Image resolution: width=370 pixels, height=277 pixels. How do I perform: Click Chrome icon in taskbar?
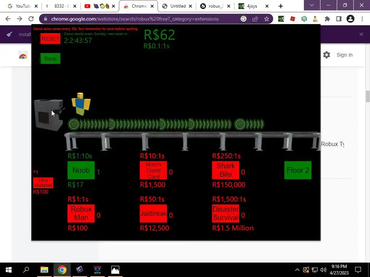[x=62, y=270]
